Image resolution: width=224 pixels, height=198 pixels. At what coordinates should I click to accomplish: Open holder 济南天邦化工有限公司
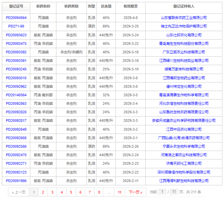(184, 163)
